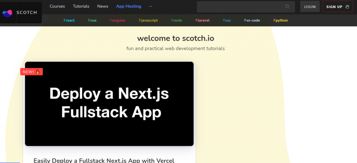The image size is (357, 163).
Task: Open the Easily Deploy a Fullstack Next.js article title
Action: [x=104, y=160]
